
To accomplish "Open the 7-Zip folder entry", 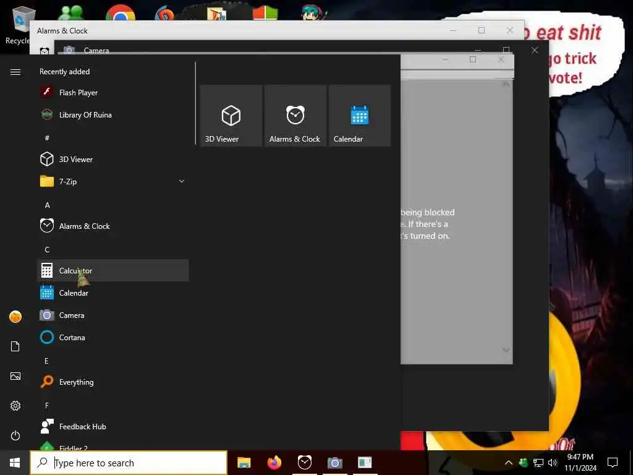I will [x=113, y=181].
